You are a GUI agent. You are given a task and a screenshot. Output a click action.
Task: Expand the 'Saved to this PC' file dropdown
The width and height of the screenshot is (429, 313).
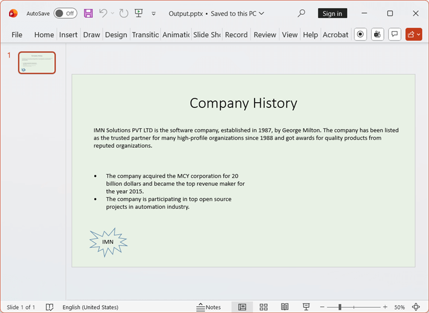click(x=261, y=13)
